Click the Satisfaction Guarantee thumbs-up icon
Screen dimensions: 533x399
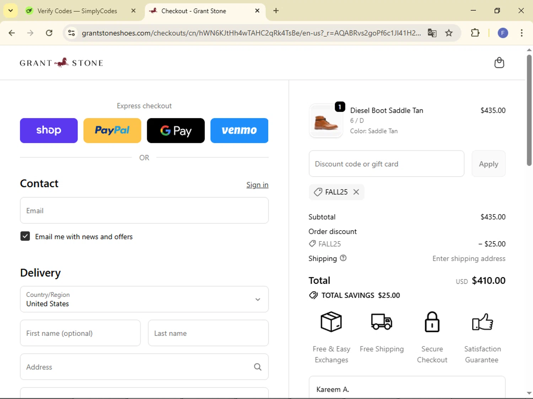pyautogui.click(x=482, y=322)
